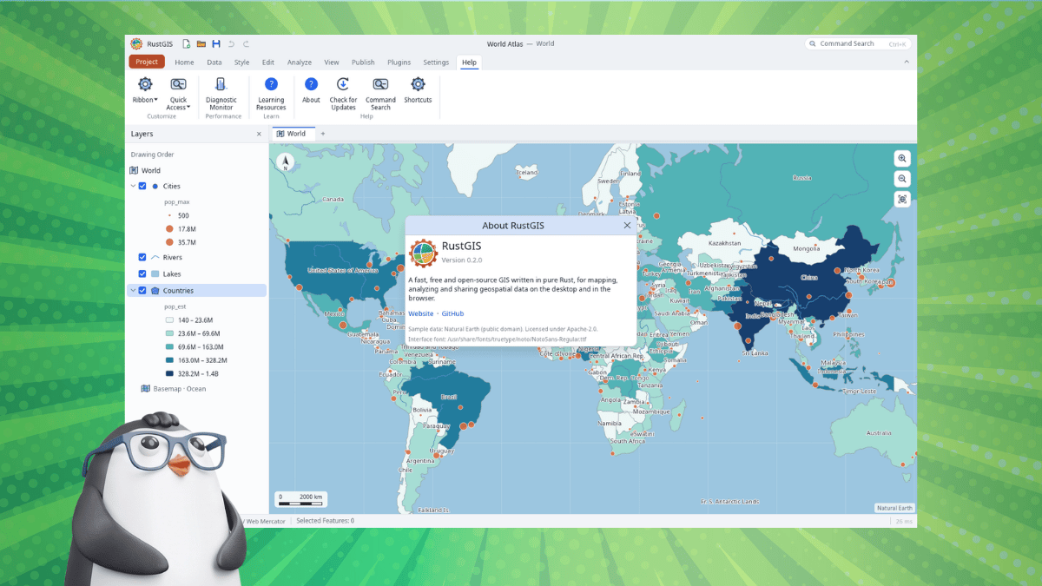1042x586 pixels.
Task: Select the World map tab
Action: point(292,134)
